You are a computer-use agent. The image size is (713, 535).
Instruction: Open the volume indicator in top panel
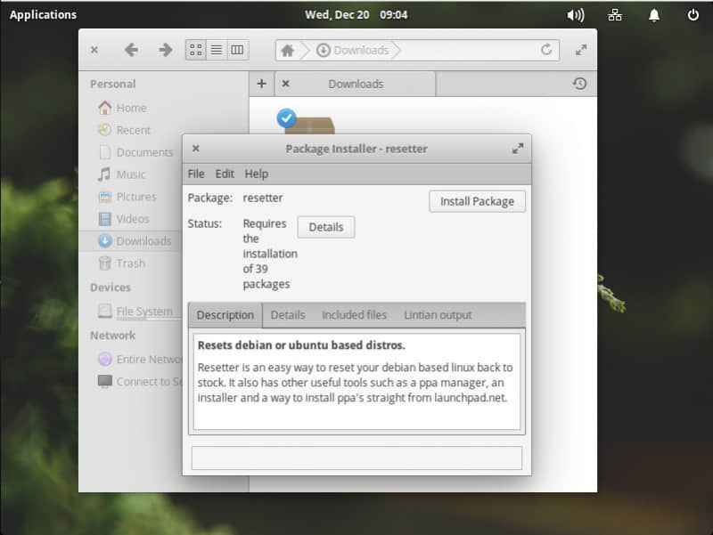(575, 14)
